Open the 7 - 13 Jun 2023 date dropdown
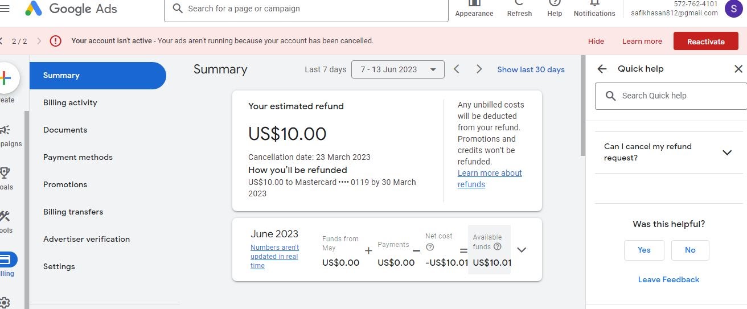This screenshot has width=747, height=309. pos(397,69)
